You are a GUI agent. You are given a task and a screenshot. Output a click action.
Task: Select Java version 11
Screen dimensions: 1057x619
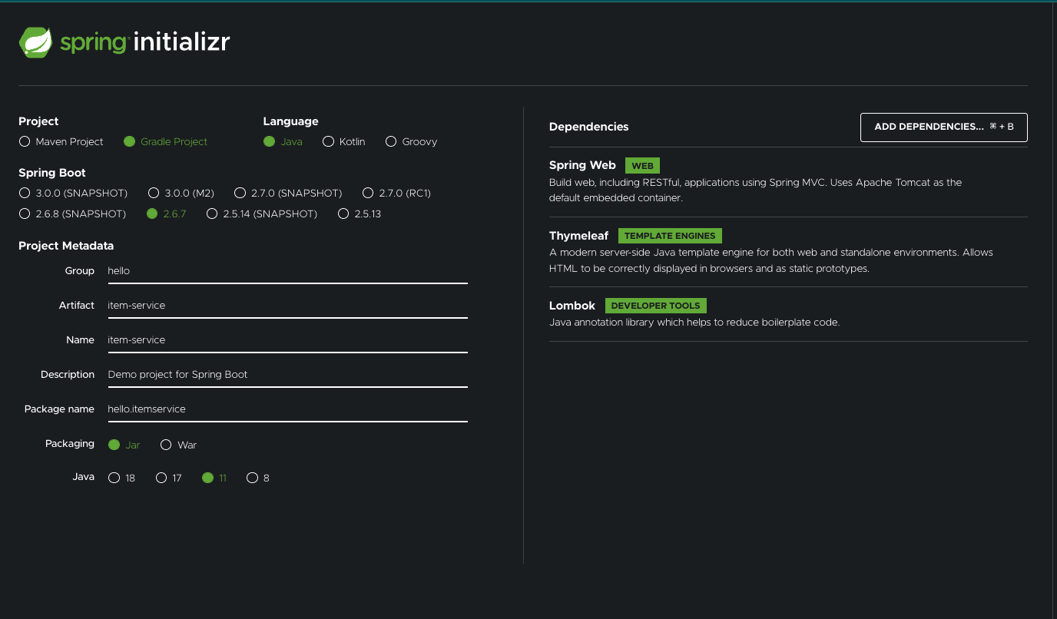[207, 478]
